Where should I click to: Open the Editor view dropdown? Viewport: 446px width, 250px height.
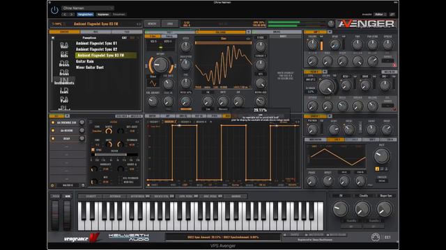380,14
